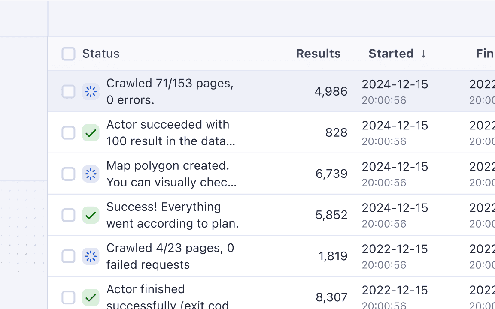Viewport: 495px width, 309px height.
Task: Click the running spinner icon beside Crawled 71/153 pages
Action: (91, 92)
